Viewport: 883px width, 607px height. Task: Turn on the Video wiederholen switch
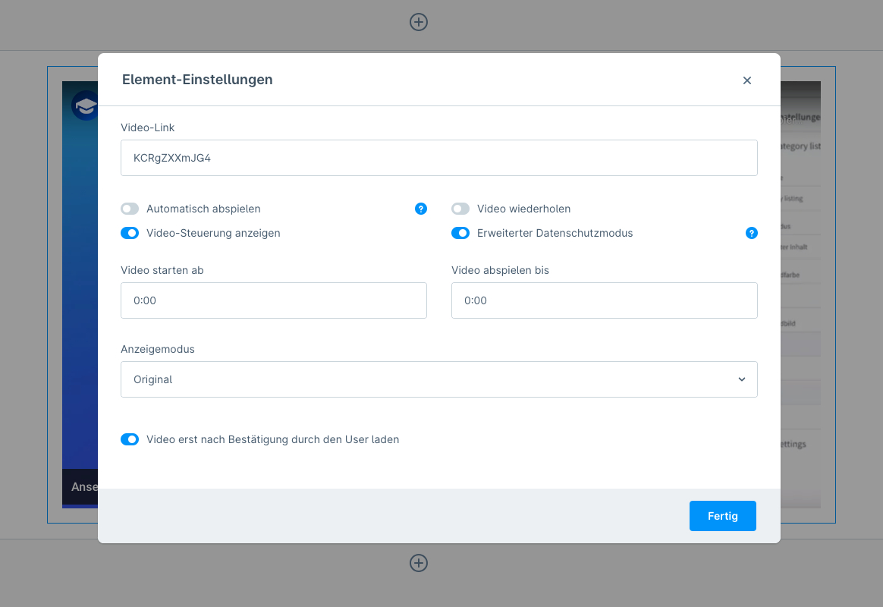point(460,209)
